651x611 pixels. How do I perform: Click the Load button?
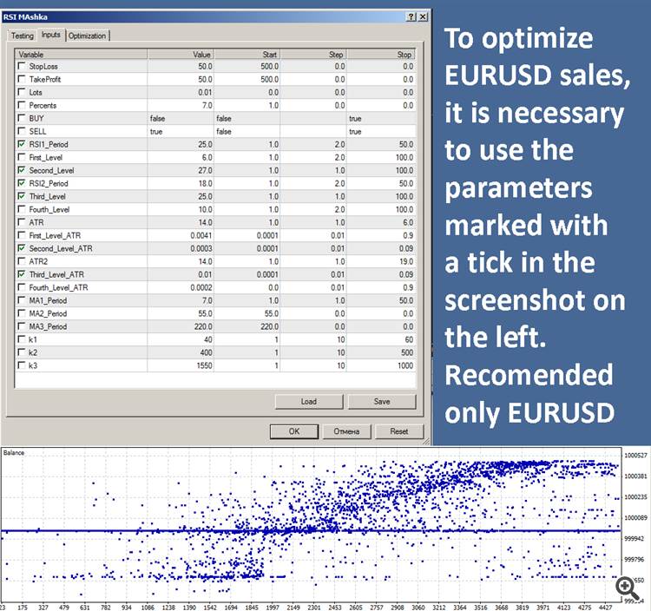click(x=309, y=401)
